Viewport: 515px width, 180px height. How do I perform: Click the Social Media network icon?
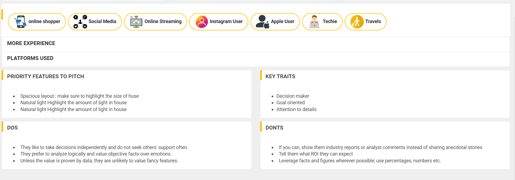click(x=80, y=22)
